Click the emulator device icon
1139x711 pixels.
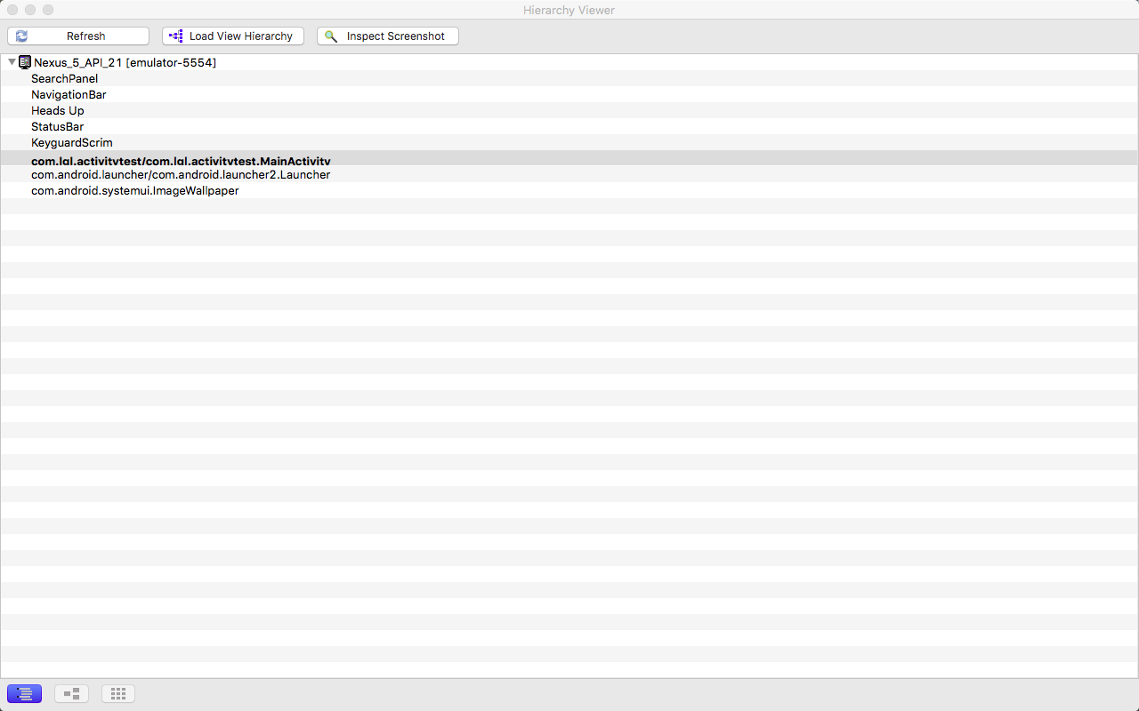tap(25, 62)
